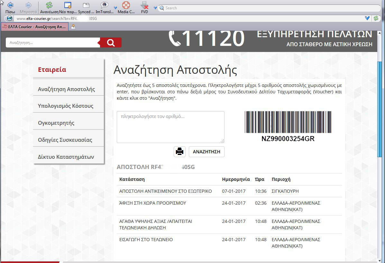Screen dimensions: 385x263
Task: Select Δίκτυο Καταστημάτων from the sidebar menu
Action: click(66, 157)
